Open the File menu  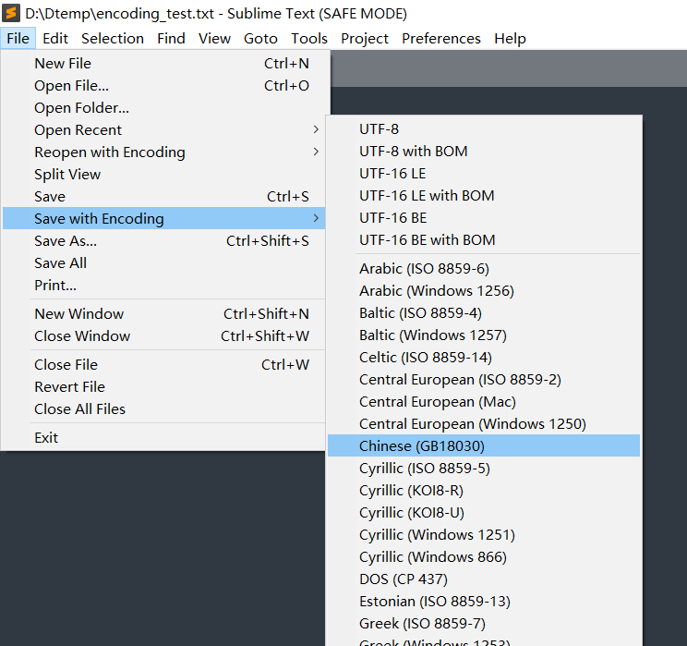18,39
